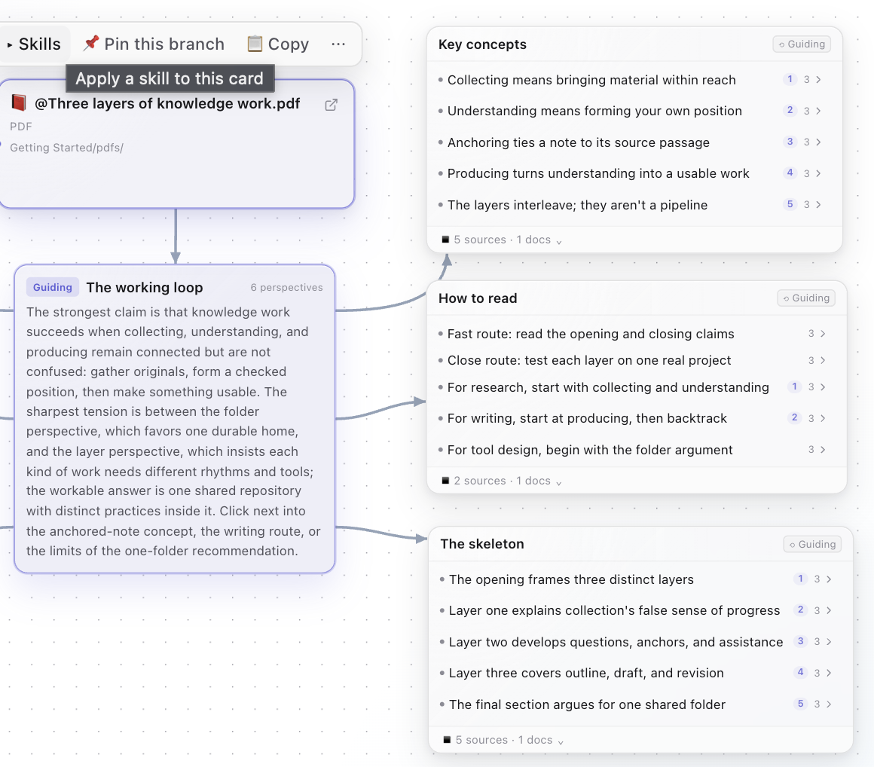Click source badge 3 on Anchoring row
Screen dimensions: 874x767
click(x=790, y=142)
